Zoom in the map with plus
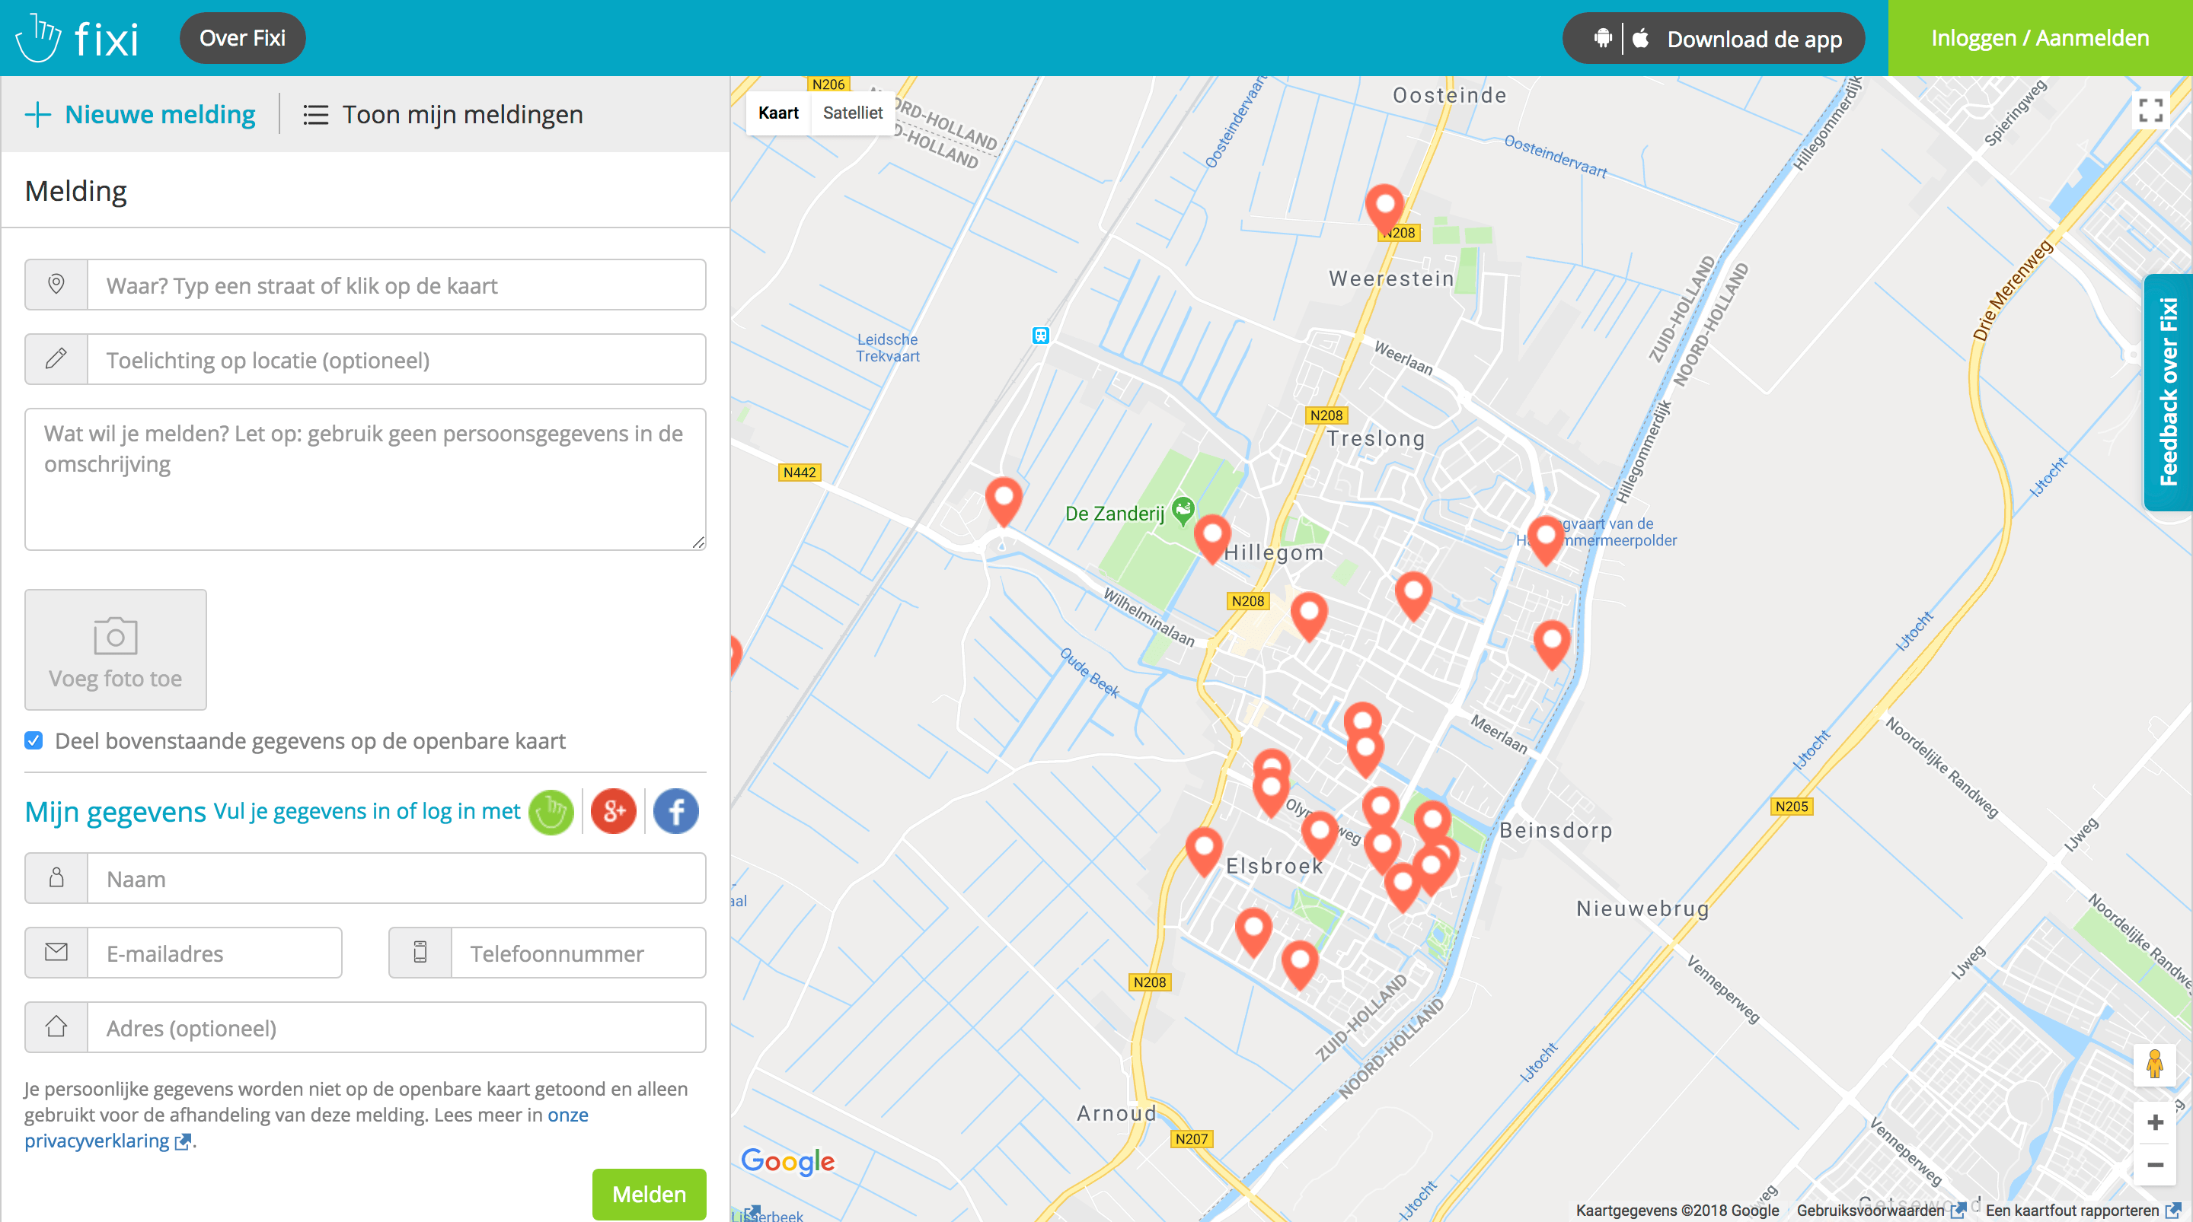The width and height of the screenshot is (2193, 1222). click(2155, 1122)
